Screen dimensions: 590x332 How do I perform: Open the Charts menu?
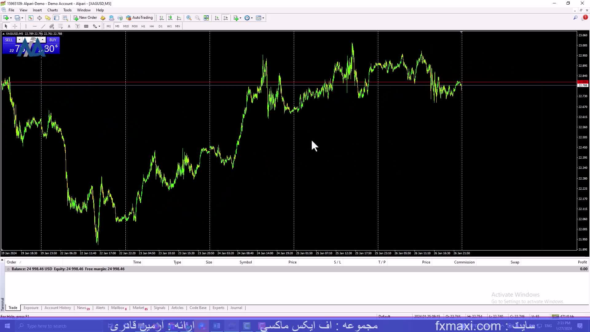coord(53,10)
